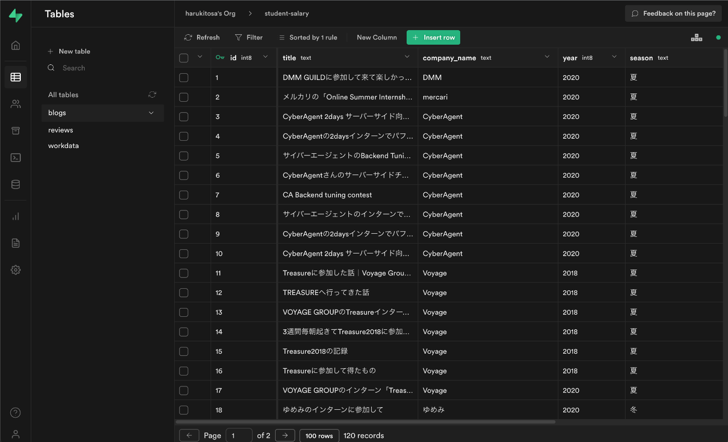Open the Table editor sidebar icon
The width and height of the screenshot is (728, 442).
[16, 77]
